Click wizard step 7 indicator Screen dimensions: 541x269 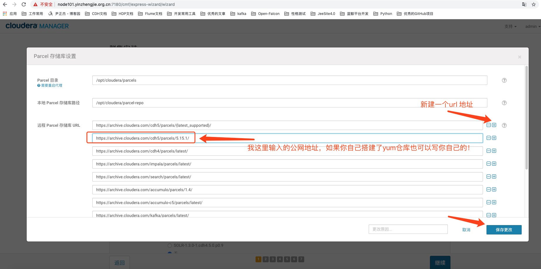(301, 259)
